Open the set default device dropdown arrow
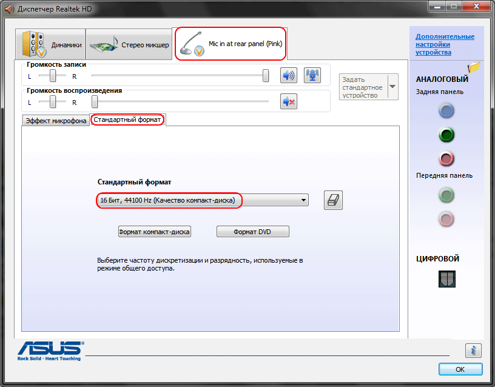The image size is (495, 387). coord(392,87)
